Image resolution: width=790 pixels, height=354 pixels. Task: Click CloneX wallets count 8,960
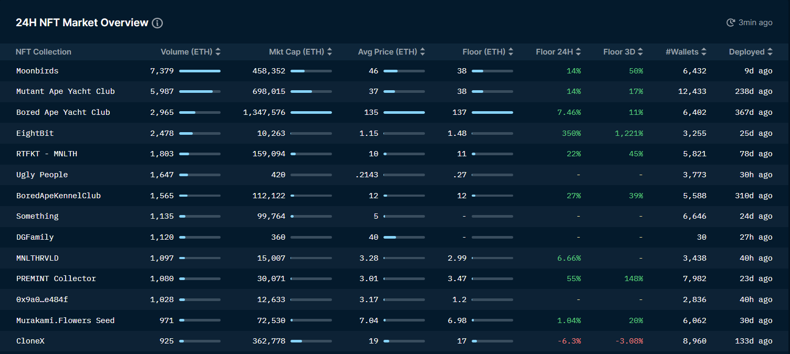tap(695, 341)
